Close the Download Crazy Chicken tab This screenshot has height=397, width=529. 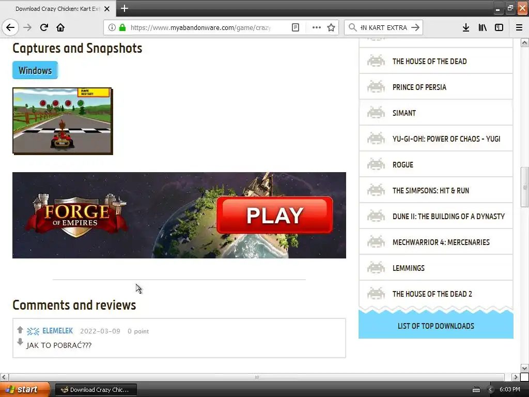(107, 9)
